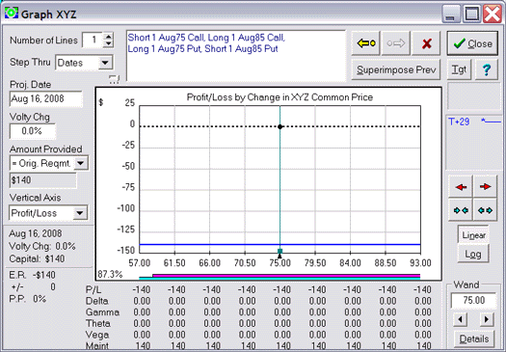Click the Wand value field 75.00
The width and height of the screenshot is (506, 352).
click(x=473, y=300)
